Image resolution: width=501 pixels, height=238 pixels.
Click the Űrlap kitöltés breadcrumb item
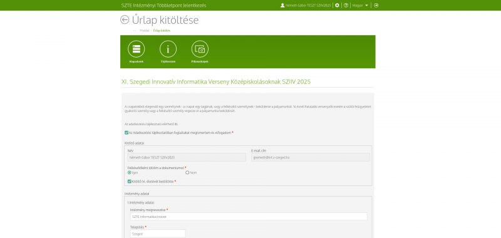162,31
